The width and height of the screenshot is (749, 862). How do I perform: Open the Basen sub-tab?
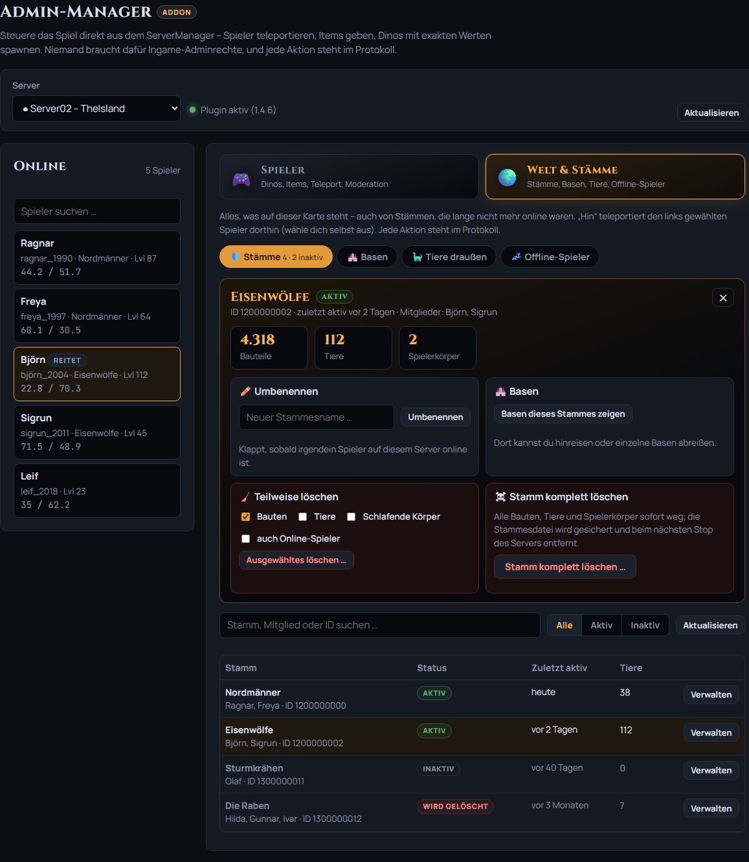click(x=367, y=257)
